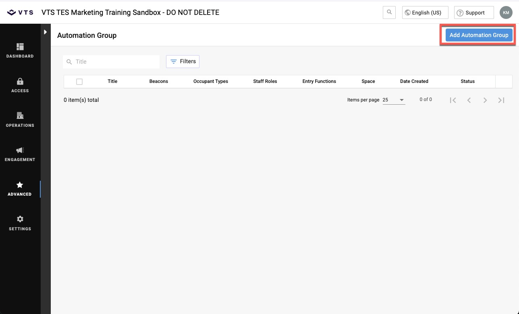Expand the collapsed sidebar arrow
This screenshot has height=314, width=519.
coord(46,32)
